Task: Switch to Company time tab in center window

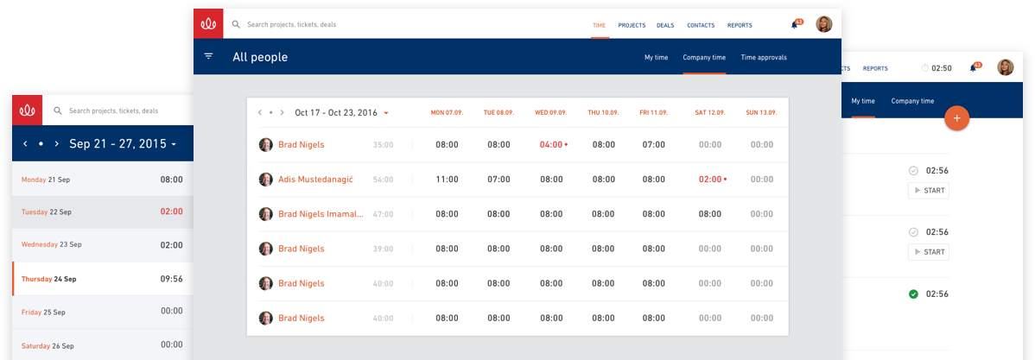Action: coord(704,57)
